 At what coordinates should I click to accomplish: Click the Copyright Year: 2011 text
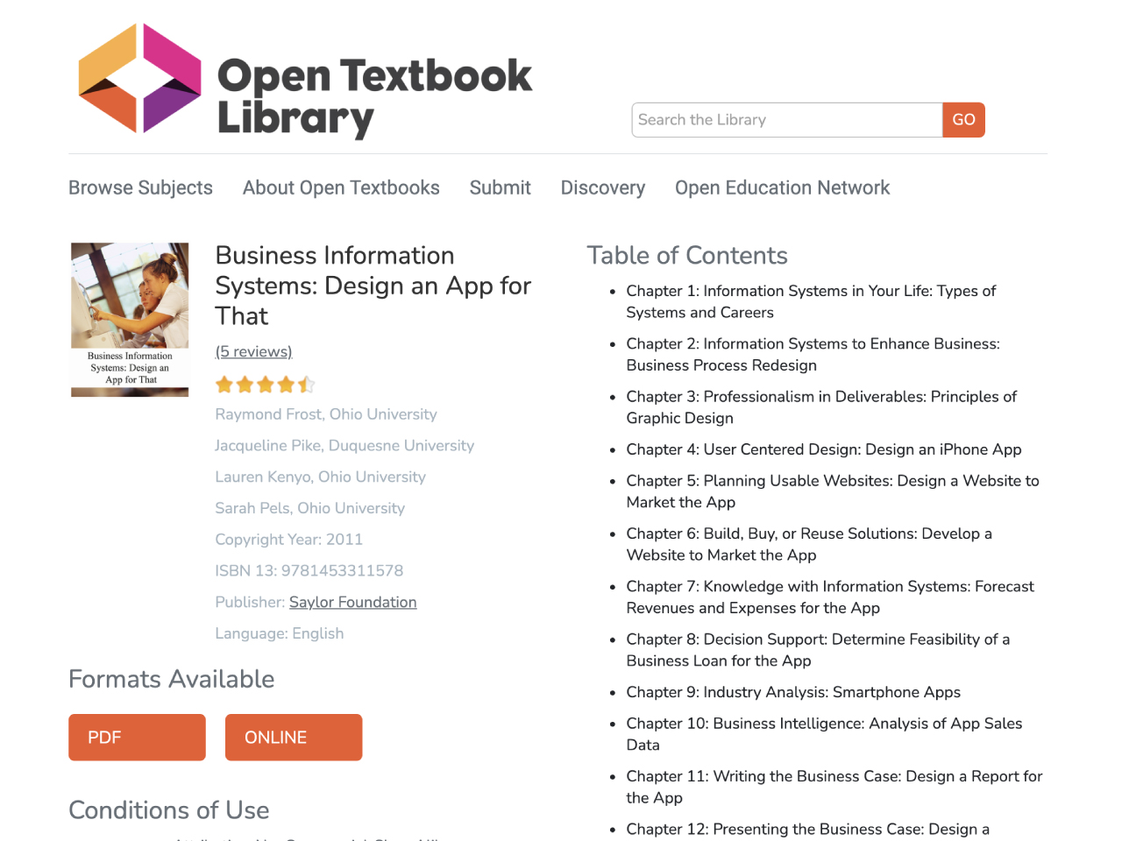(x=288, y=540)
